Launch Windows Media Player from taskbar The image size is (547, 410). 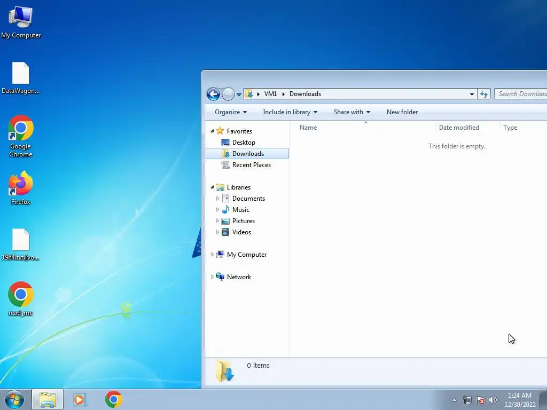pos(80,399)
